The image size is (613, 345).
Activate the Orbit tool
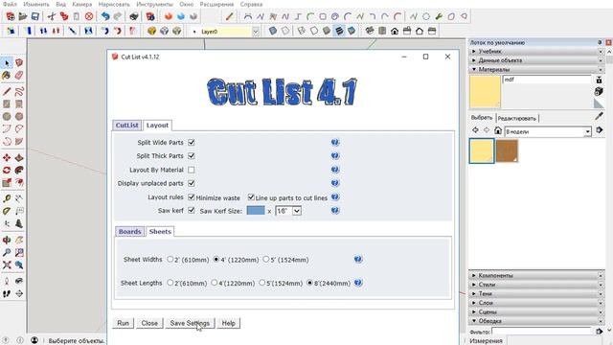tap(7, 240)
